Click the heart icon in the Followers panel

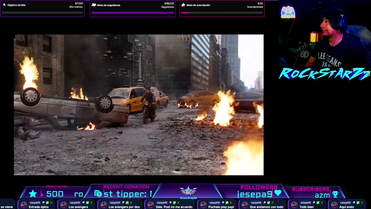click(278, 193)
